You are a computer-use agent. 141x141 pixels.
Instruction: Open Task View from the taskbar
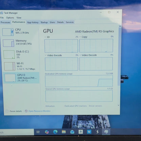(x=38, y=132)
